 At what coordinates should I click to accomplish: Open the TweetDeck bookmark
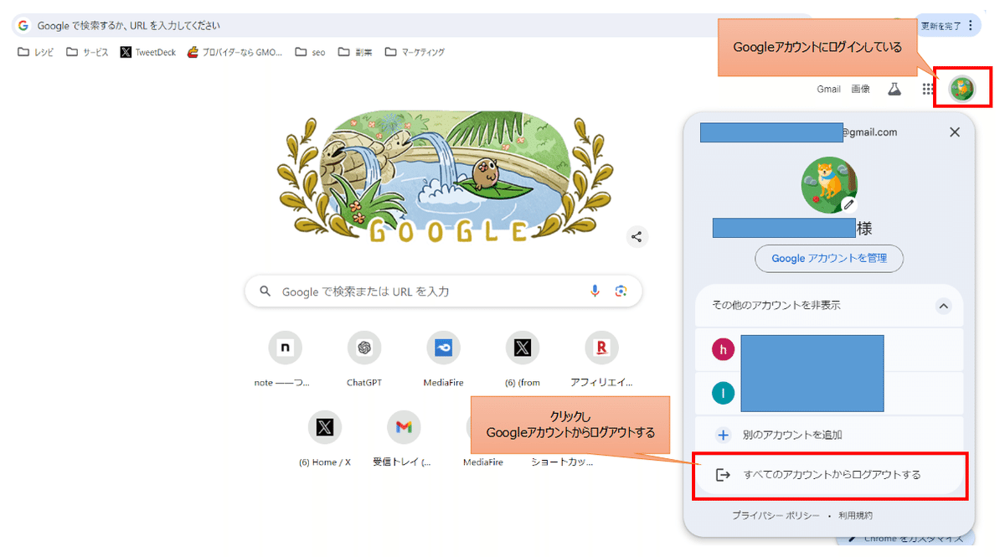click(x=148, y=52)
